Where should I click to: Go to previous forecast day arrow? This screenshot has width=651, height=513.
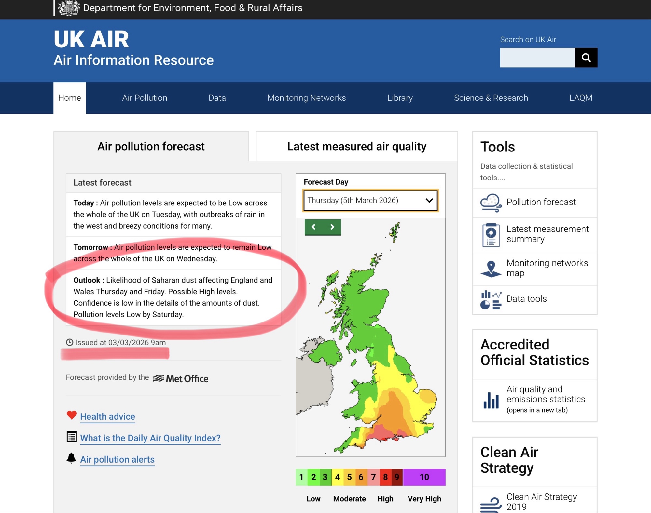pos(313,227)
